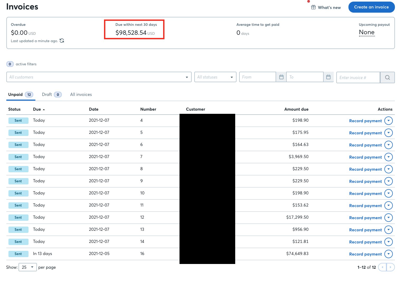This screenshot has width=406, height=284.
Task: Click the invoice search magnifier button
Action: coord(387,77)
